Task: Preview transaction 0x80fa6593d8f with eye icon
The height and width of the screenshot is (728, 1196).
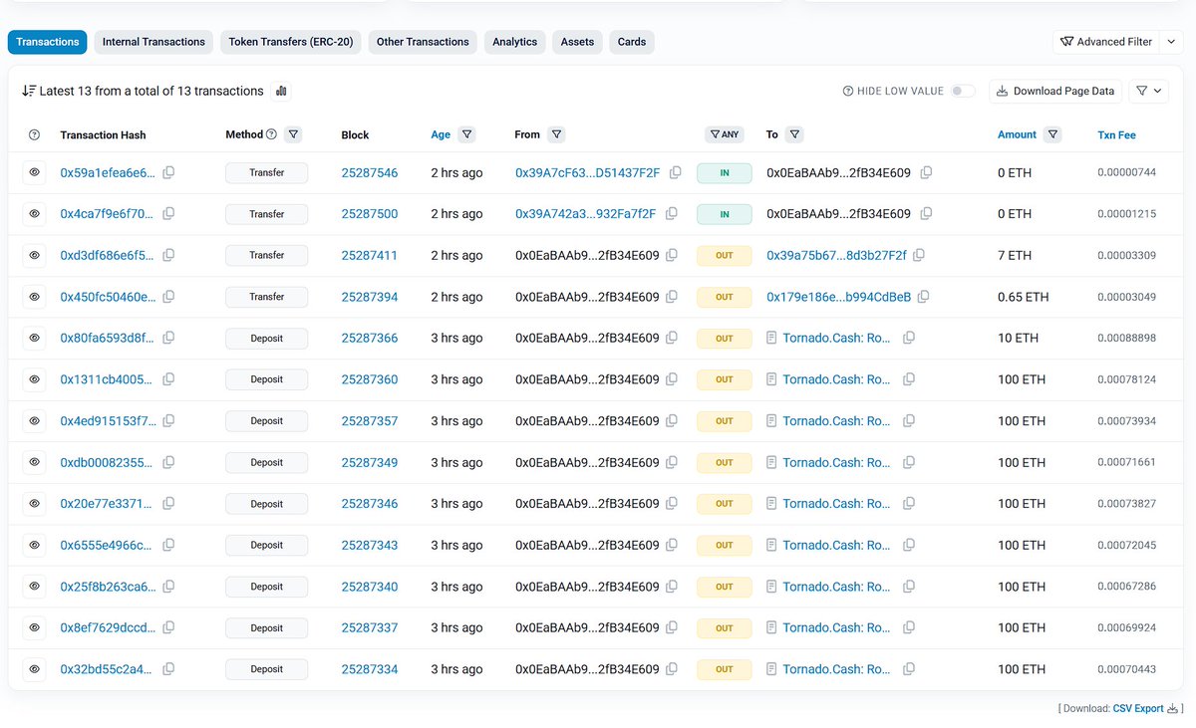Action: (x=34, y=338)
